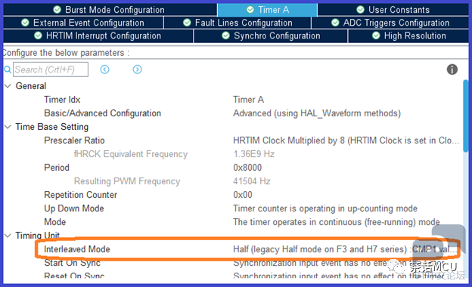472x287 pixels.
Task: Click green check on External Event Configuration tab
Action: [x=25, y=23]
